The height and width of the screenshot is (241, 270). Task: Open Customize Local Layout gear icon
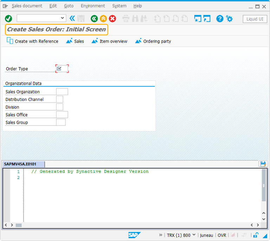pos(229,19)
